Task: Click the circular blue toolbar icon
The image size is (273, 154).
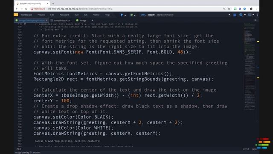Action: click(241, 15)
